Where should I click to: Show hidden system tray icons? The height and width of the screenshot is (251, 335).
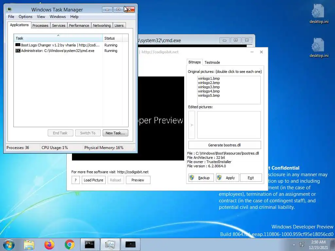[x=294, y=244]
